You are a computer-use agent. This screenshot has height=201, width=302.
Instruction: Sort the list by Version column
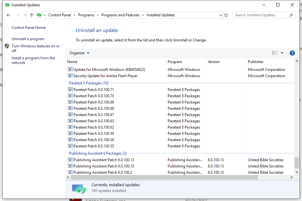(226, 62)
